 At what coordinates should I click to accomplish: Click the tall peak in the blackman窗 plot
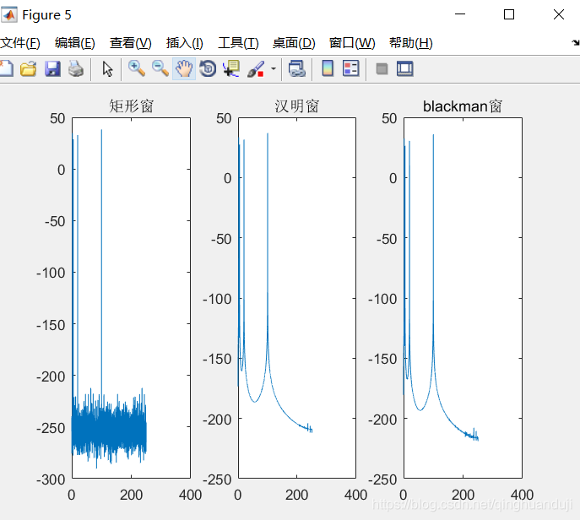[433, 236]
